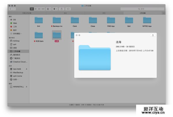Viewport: 173px width, 117px height.
Task: Add a new Finder tab
Action: click(x=163, y=13)
